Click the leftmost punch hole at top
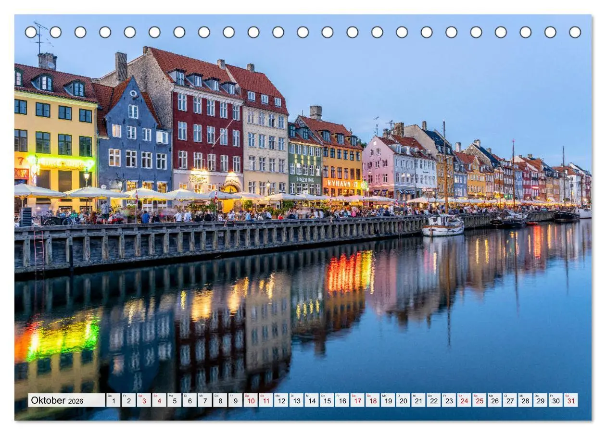 coord(32,31)
